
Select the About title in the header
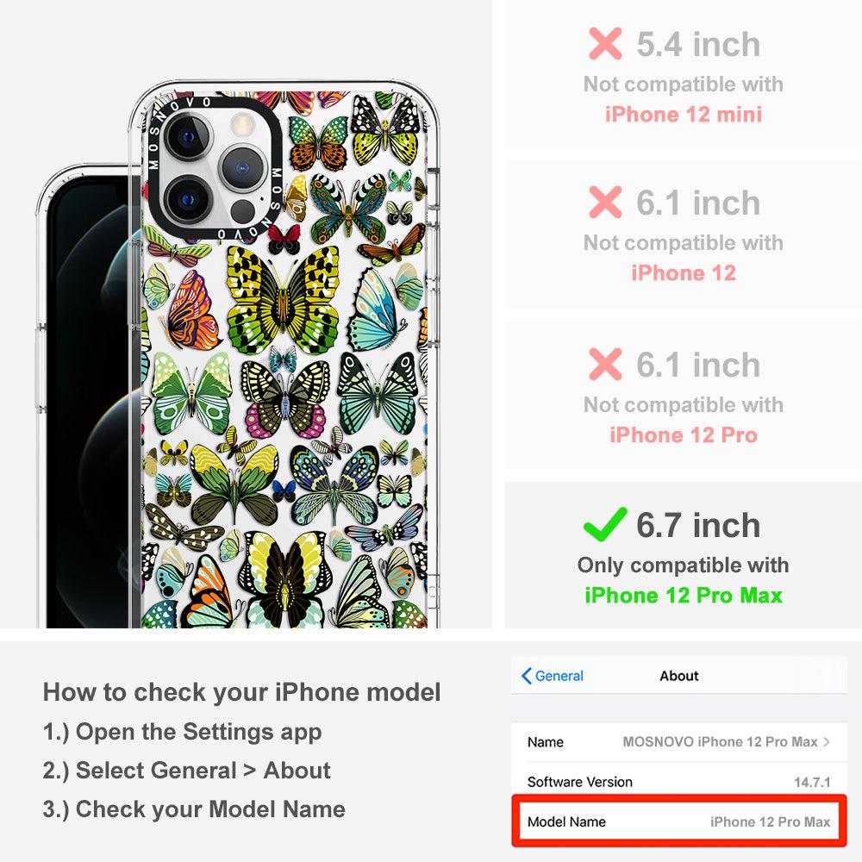coord(679,676)
